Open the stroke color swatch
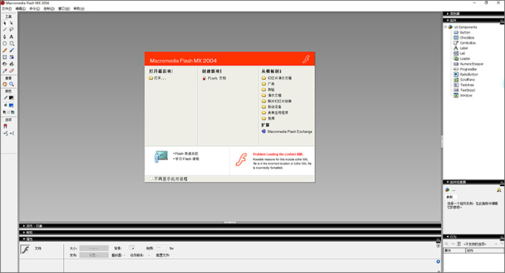The image size is (505, 273). 11,98
